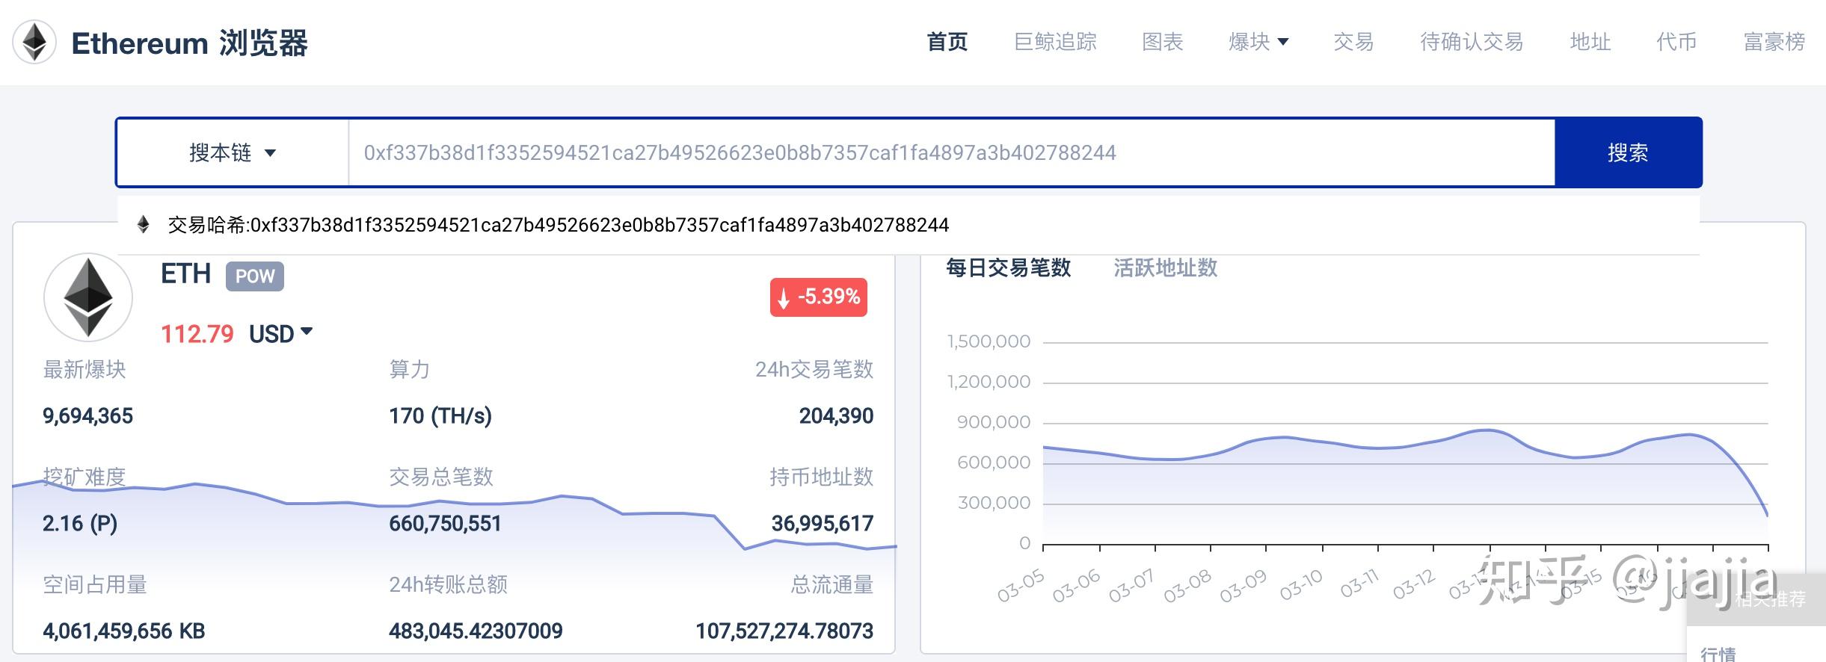Click the space usage value 4,061,459,656 KB

[x=124, y=631]
